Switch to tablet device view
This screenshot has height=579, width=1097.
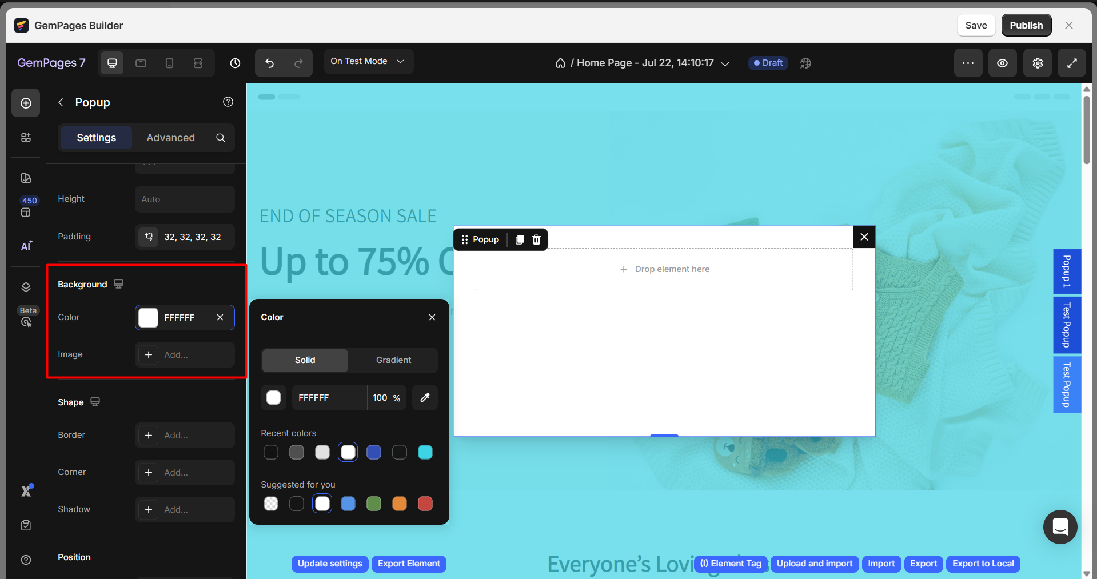[x=141, y=63]
